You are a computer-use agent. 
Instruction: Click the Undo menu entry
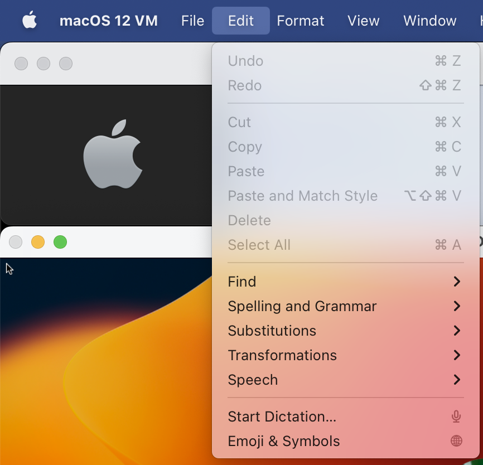tap(346, 61)
